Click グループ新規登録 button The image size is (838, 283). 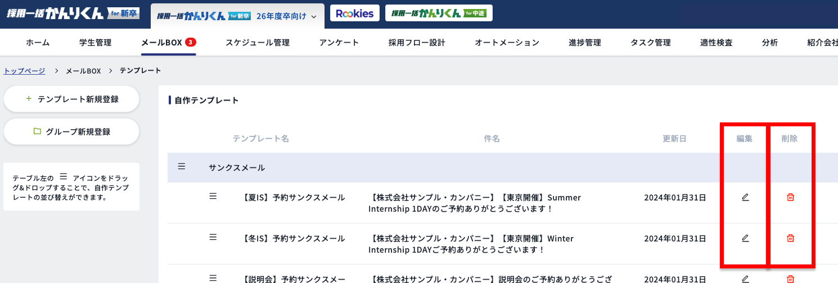click(71, 132)
